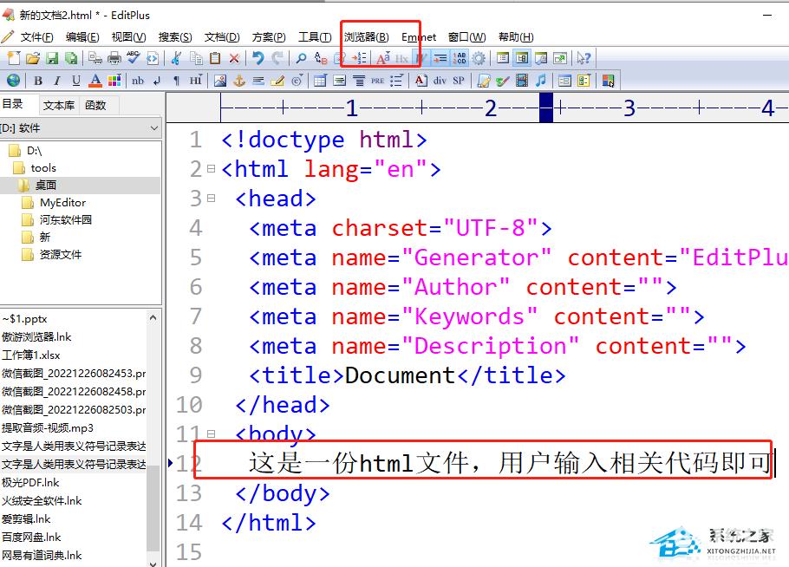The width and height of the screenshot is (789, 567).
Task: Collapse the html tag fold on line 2
Action: 211,169
